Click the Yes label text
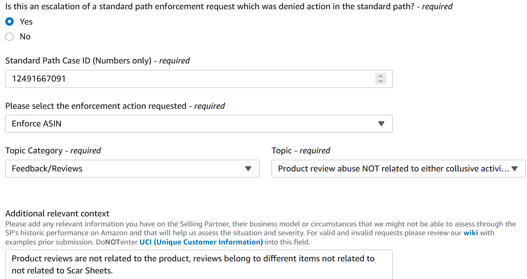 point(26,22)
